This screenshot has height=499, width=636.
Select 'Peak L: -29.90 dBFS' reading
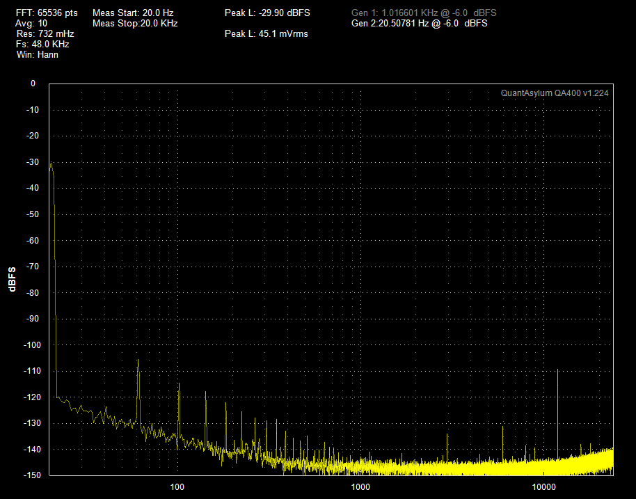pyautogui.click(x=267, y=13)
